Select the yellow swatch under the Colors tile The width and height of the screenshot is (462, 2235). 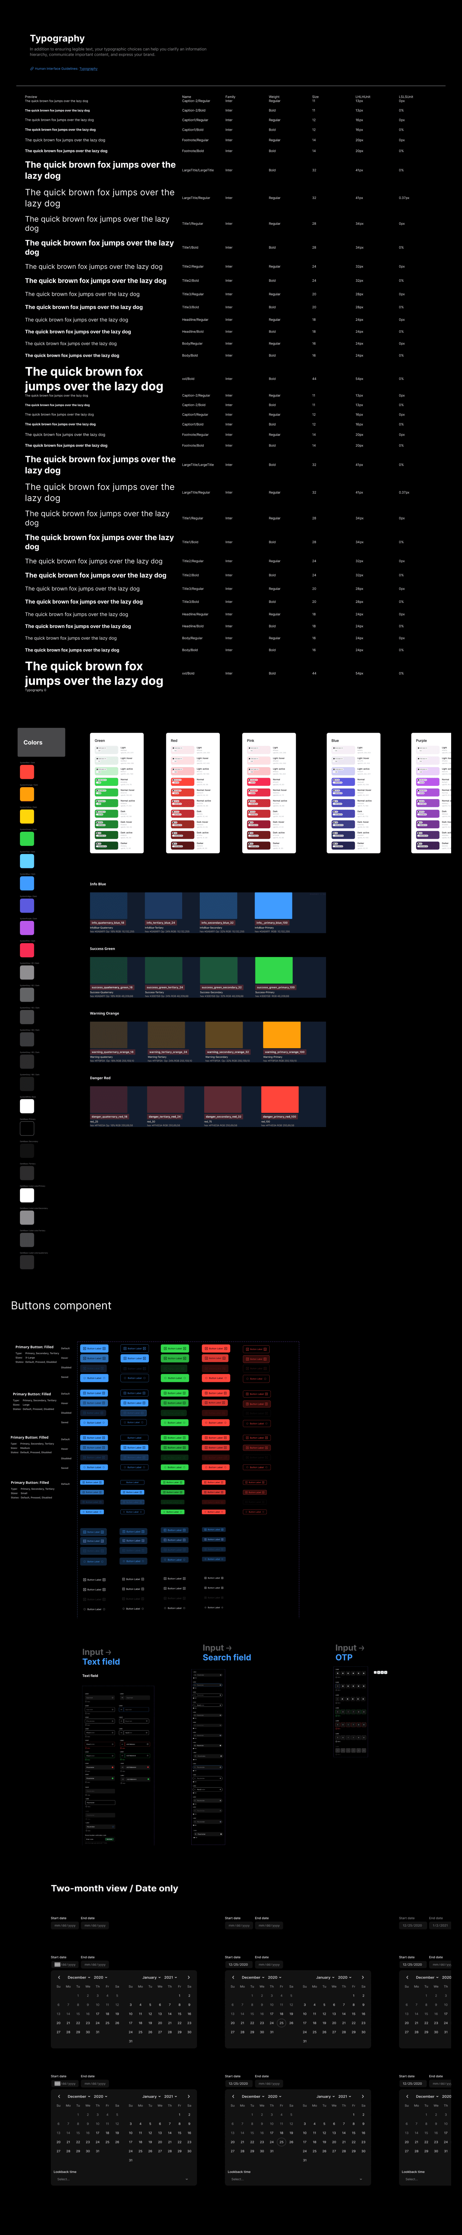[27, 816]
